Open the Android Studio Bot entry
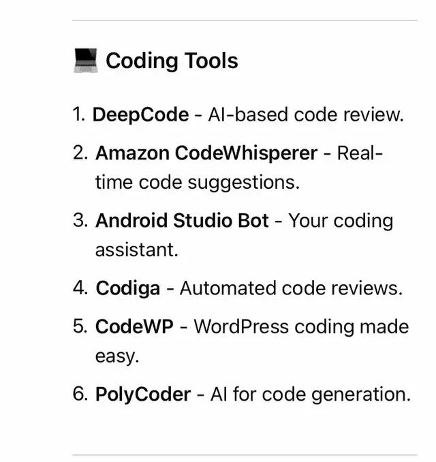The image size is (436, 462). tap(182, 221)
